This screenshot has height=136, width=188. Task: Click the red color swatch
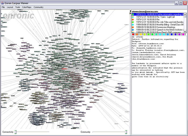click(x=133, y=34)
